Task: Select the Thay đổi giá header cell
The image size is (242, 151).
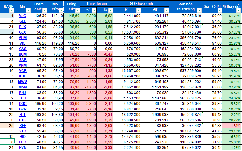Action: tap(97, 4)
